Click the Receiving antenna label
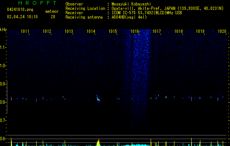This screenshot has width=230, height=146. click(x=84, y=17)
